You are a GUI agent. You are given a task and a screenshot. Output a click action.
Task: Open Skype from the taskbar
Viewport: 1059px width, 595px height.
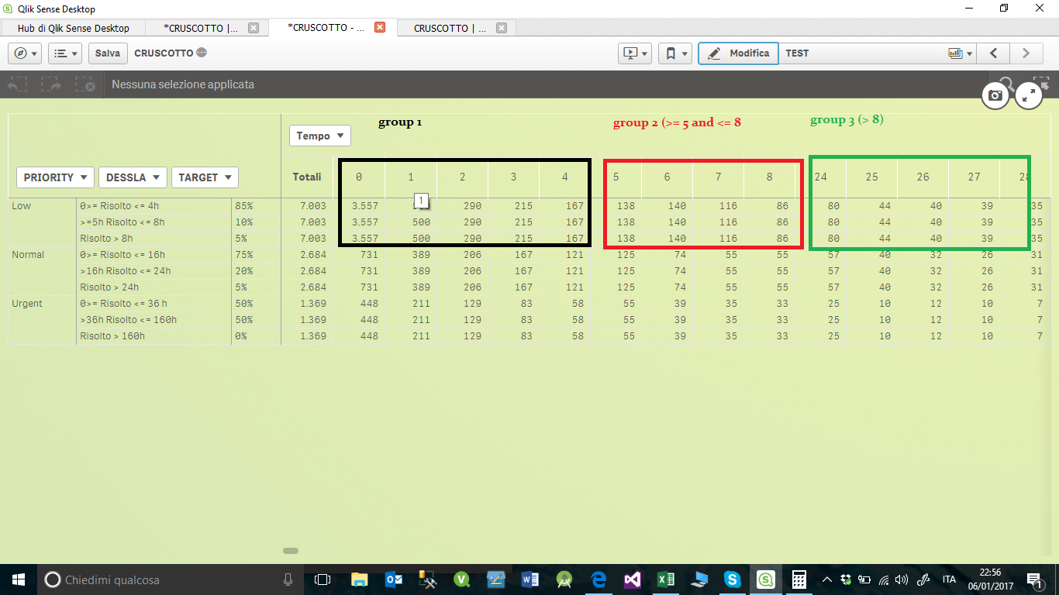click(x=733, y=580)
